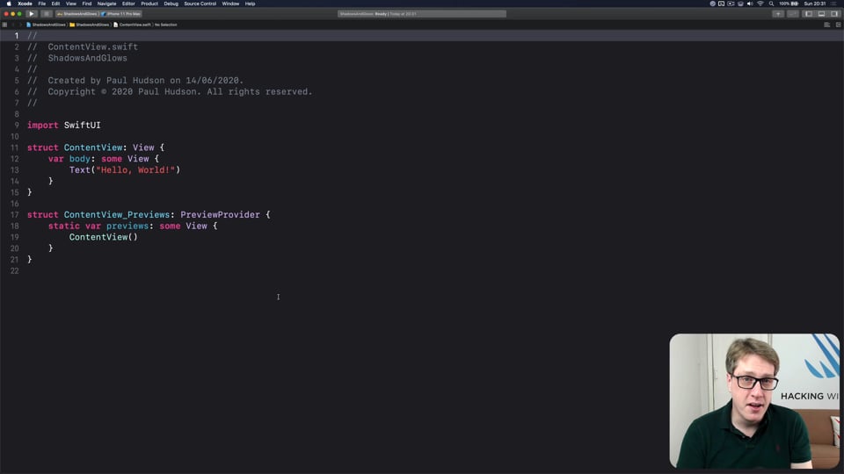
Task: Open the No Selection jump bar item
Action: coord(166,25)
